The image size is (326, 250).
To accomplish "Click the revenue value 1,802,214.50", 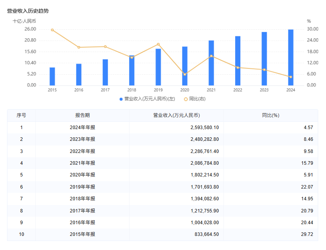I will coord(205,175).
